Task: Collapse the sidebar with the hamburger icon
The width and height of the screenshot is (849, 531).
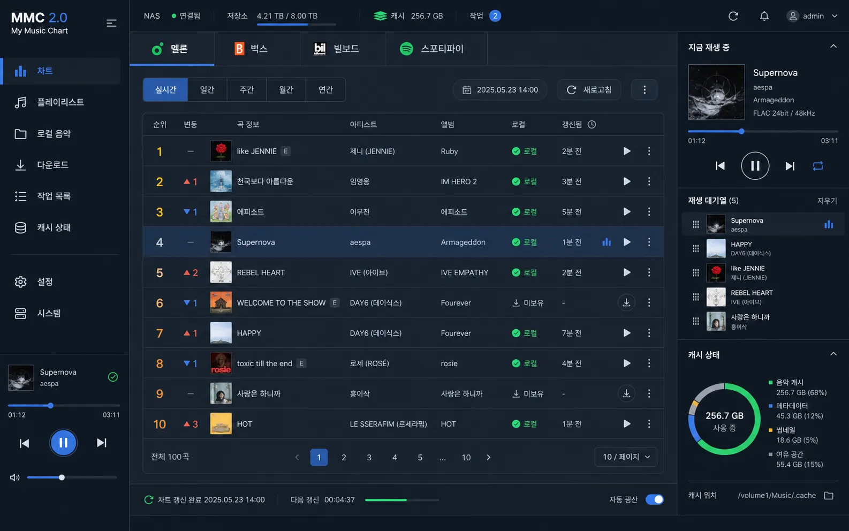Action: point(111,23)
